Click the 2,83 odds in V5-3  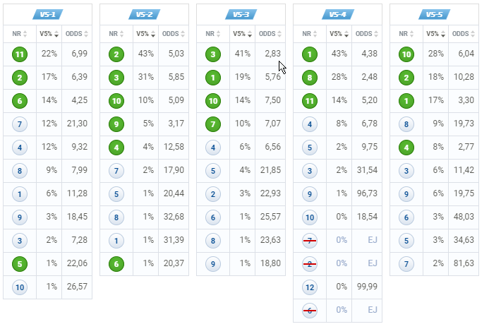pos(272,54)
